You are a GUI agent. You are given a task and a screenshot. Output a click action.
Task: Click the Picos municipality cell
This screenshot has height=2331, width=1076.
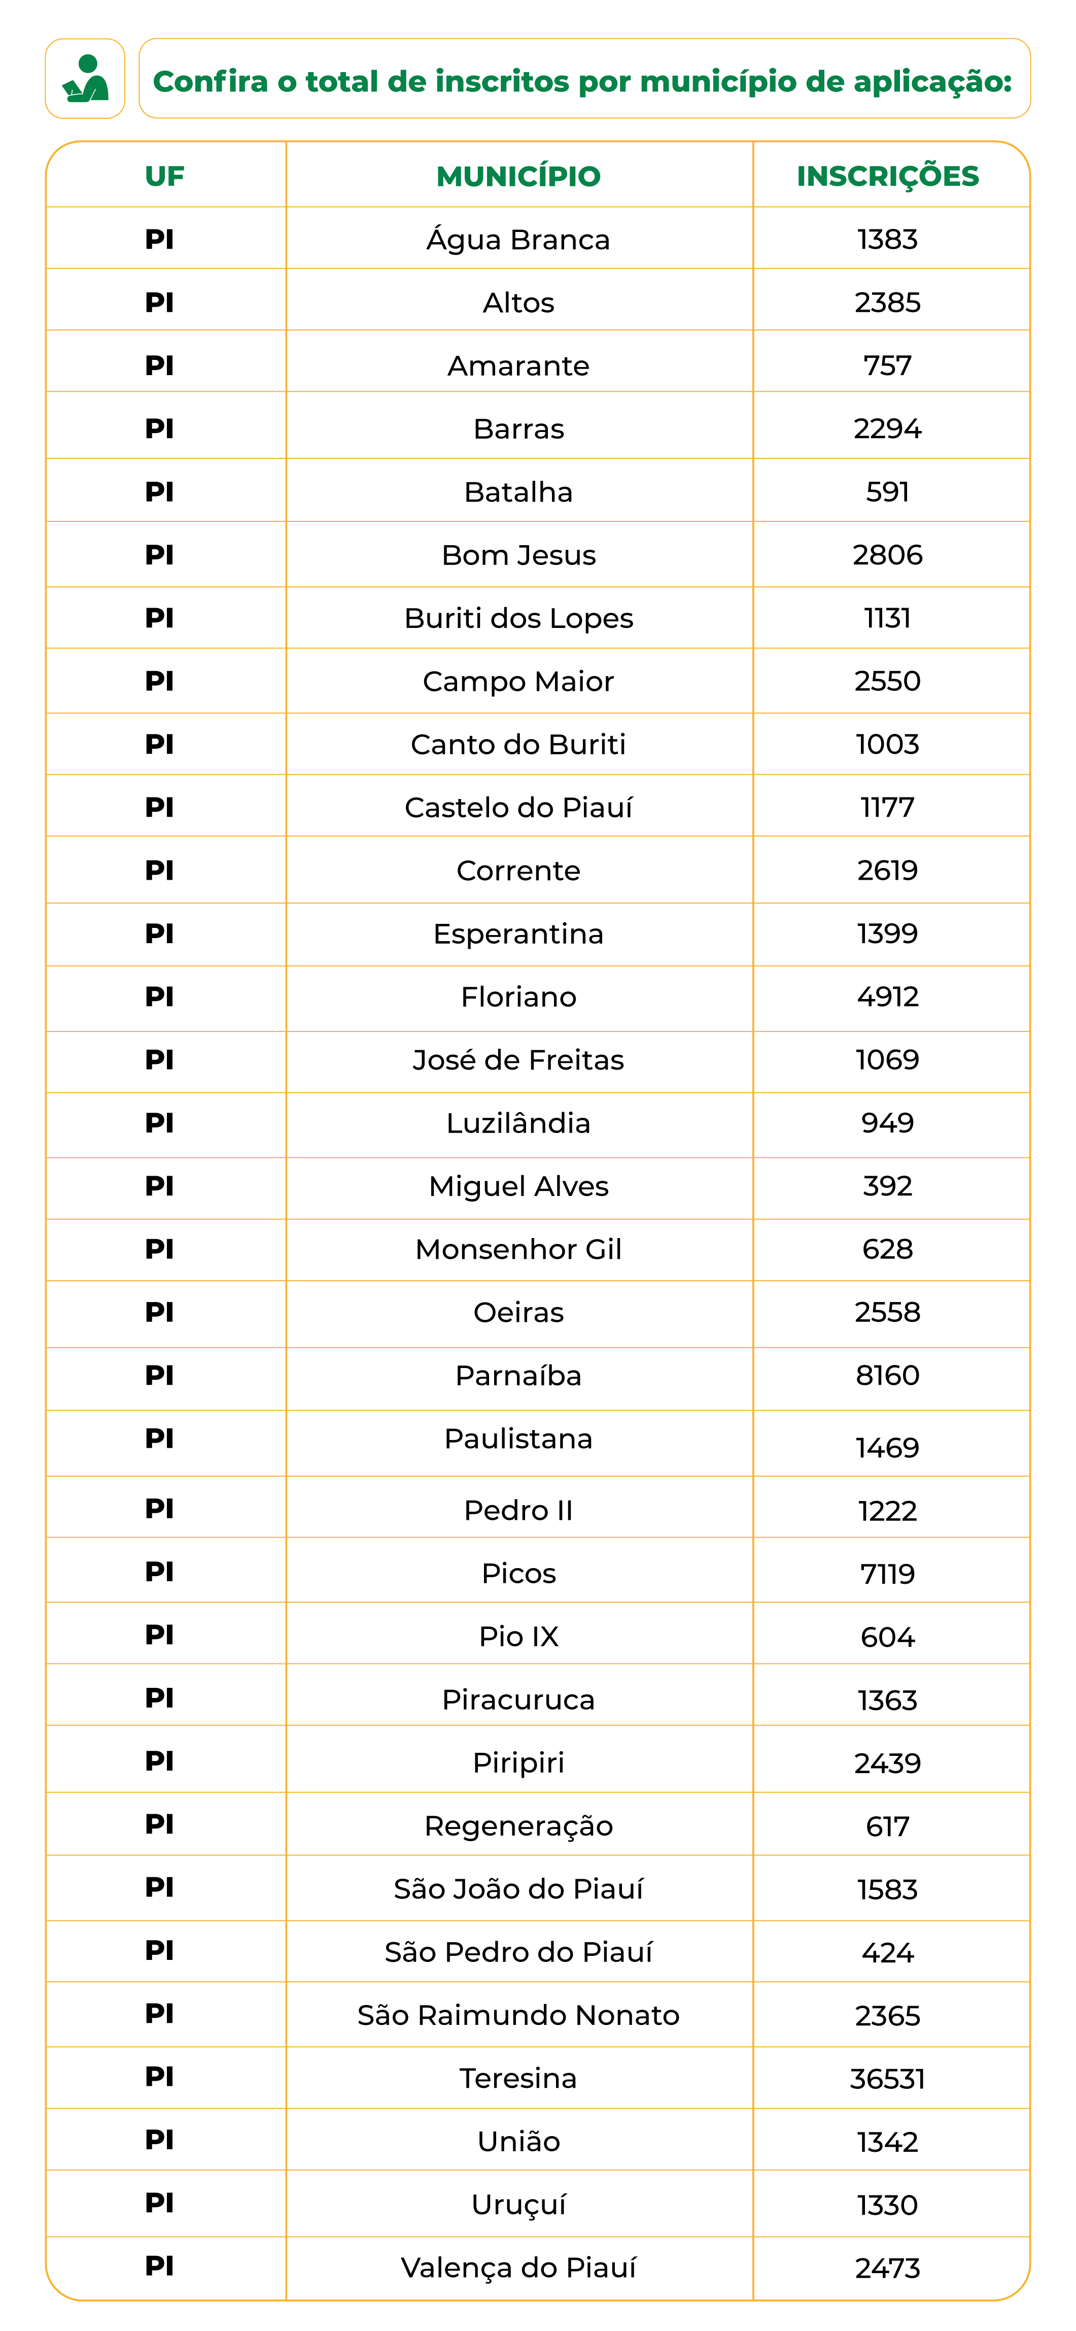point(518,1574)
